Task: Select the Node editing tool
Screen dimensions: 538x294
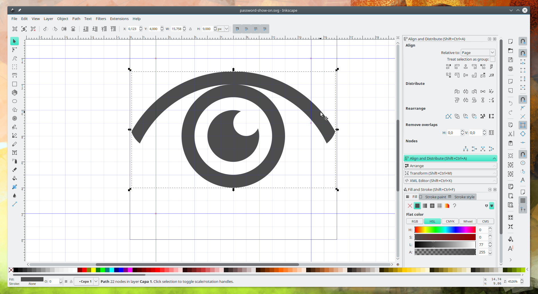Action: pos(15,50)
